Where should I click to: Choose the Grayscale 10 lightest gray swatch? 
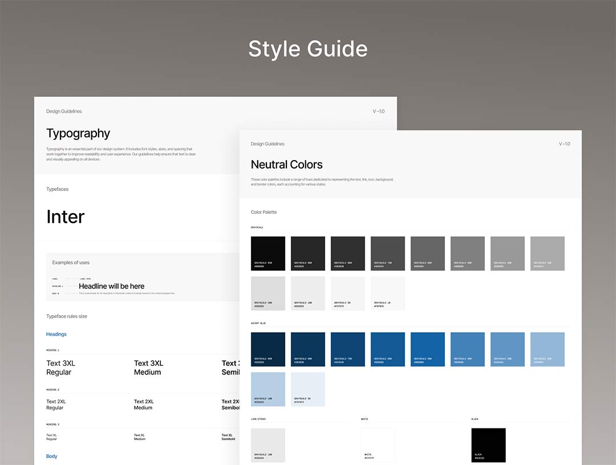pyautogui.click(x=388, y=293)
